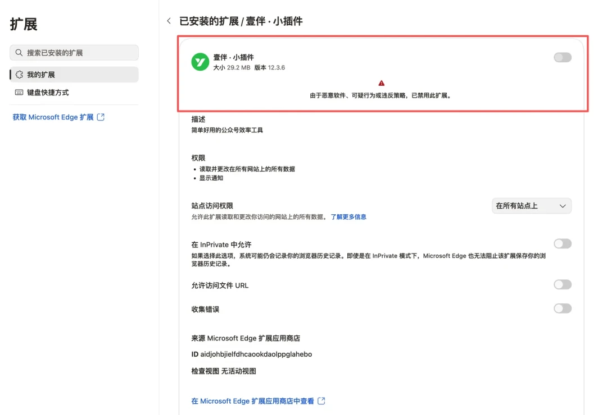Click the green 壹伴 extension logo
The height and width of the screenshot is (415, 607).
200,62
